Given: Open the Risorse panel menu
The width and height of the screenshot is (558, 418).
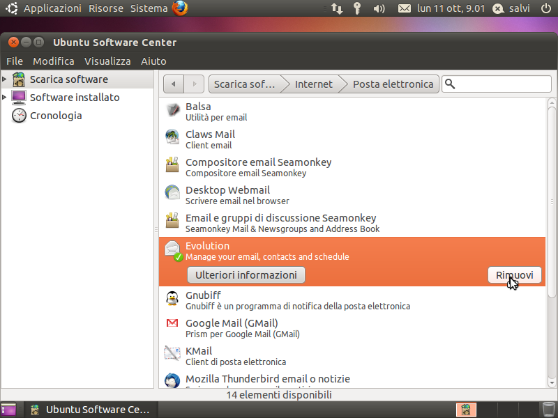Looking at the screenshot, I should [106, 8].
